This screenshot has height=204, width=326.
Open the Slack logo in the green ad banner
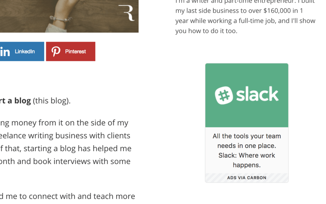point(247,94)
